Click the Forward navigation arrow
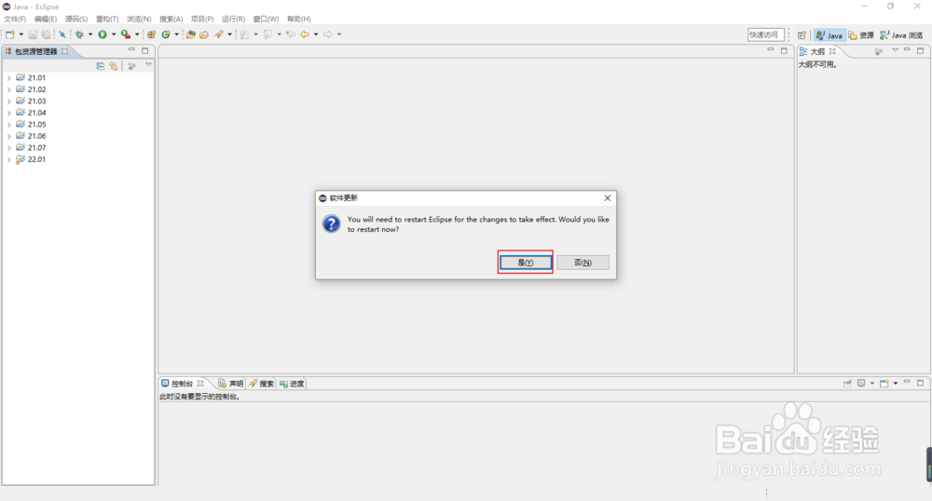Image resolution: width=932 pixels, height=501 pixels. point(327,34)
